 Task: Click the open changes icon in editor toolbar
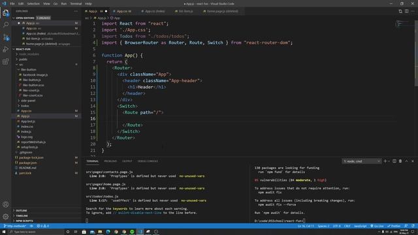(x=400, y=11)
